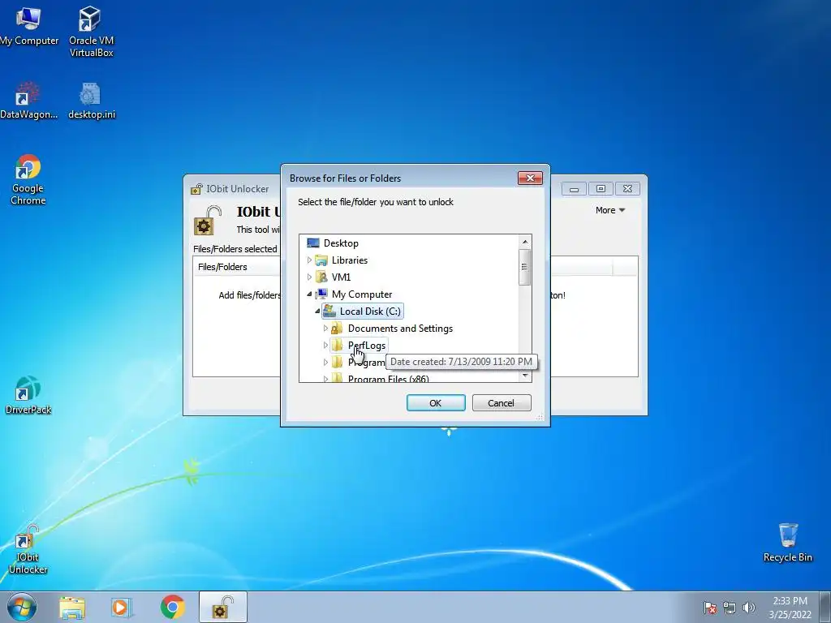Screen dimensions: 831x623
Task: Collapse the Local Disk (C:) node
Action: click(x=317, y=311)
